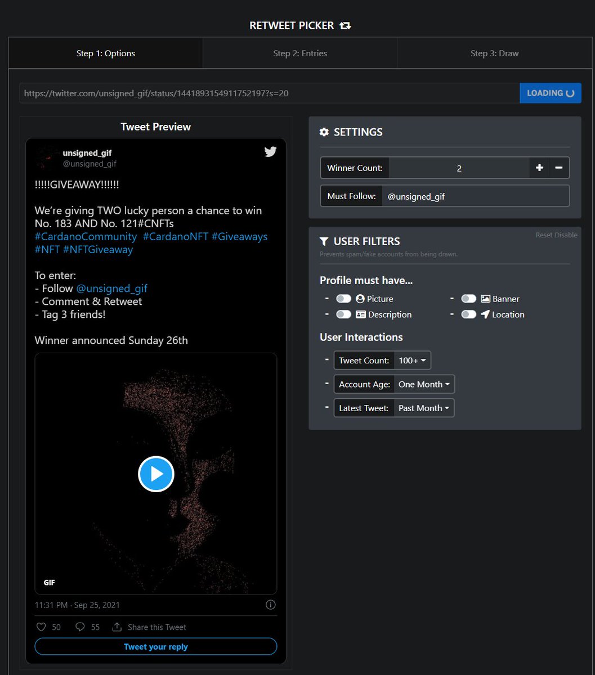Open the @unsigned_gif mention link in tweet
595x675 pixels.
click(x=111, y=288)
